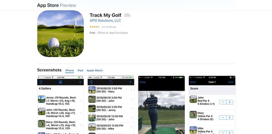The image size is (272, 134).
Task: Click the star rating icons
Action: pyautogui.click(x=95, y=27)
